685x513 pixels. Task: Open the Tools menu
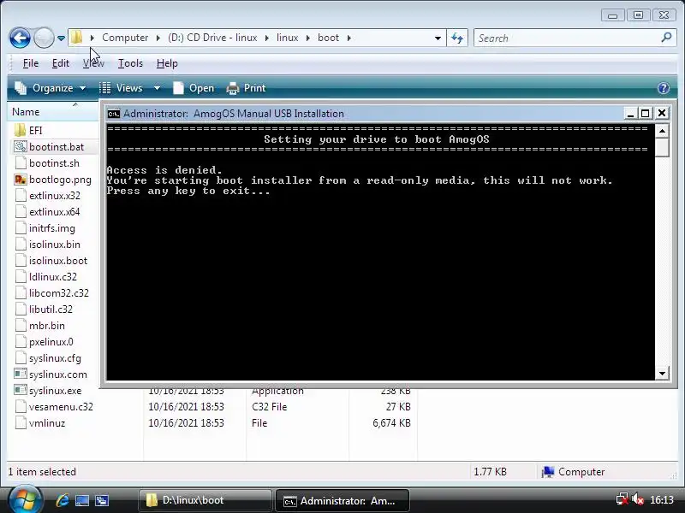point(130,63)
